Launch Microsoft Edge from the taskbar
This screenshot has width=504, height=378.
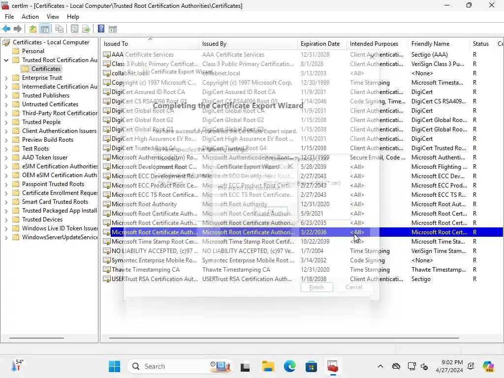click(x=289, y=366)
